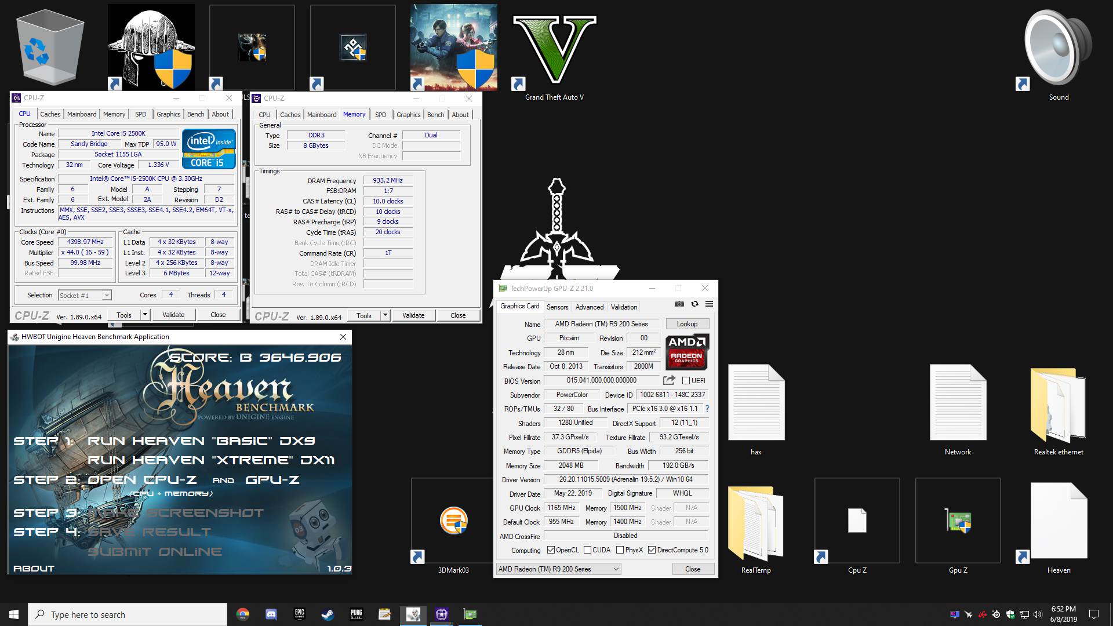Expand the AMD Radeon R9 200 Series GPU selector
Screen dimensions: 1113x626
[x=559, y=569]
